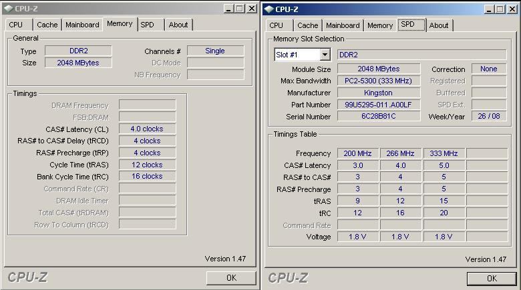
Task: Click the 266 MHz frequency cell
Action: [x=401, y=153]
